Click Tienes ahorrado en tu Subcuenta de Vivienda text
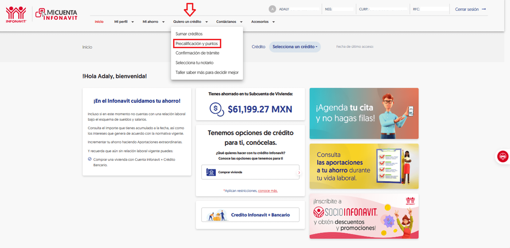510x248 pixels. pos(250,94)
